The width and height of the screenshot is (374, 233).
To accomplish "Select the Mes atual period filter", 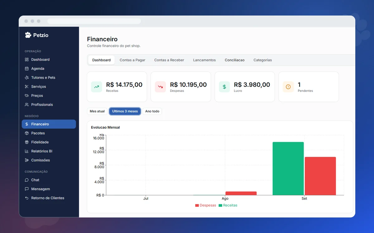I will tap(97, 111).
